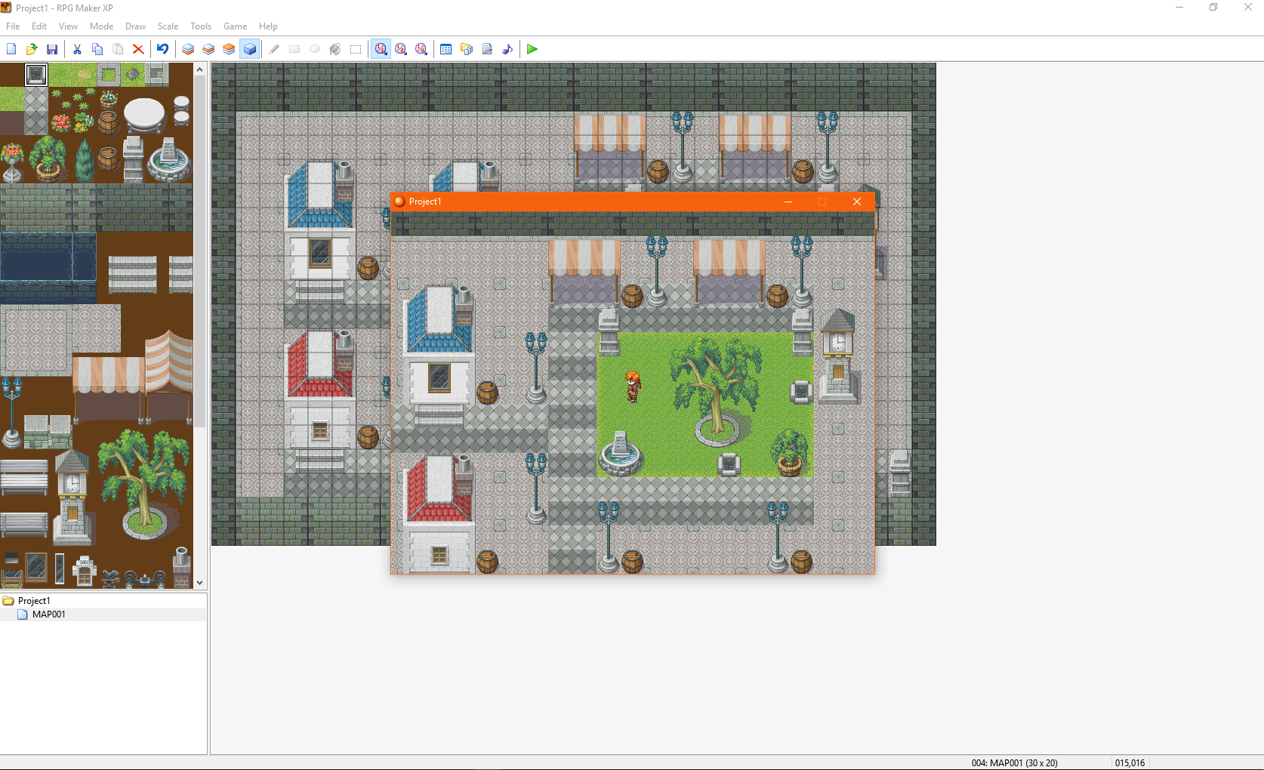Viewport: 1264px width, 770px height.
Task: Activate Layer 1 editing mode
Action: coord(188,49)
